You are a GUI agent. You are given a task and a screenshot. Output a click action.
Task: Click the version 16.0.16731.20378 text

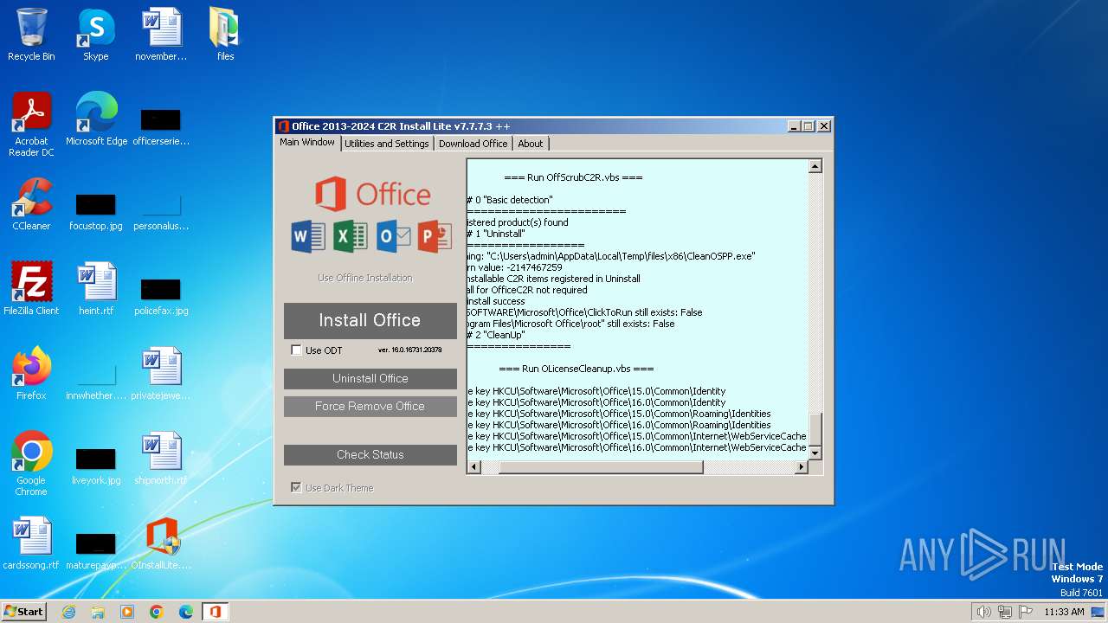point(410,350)
